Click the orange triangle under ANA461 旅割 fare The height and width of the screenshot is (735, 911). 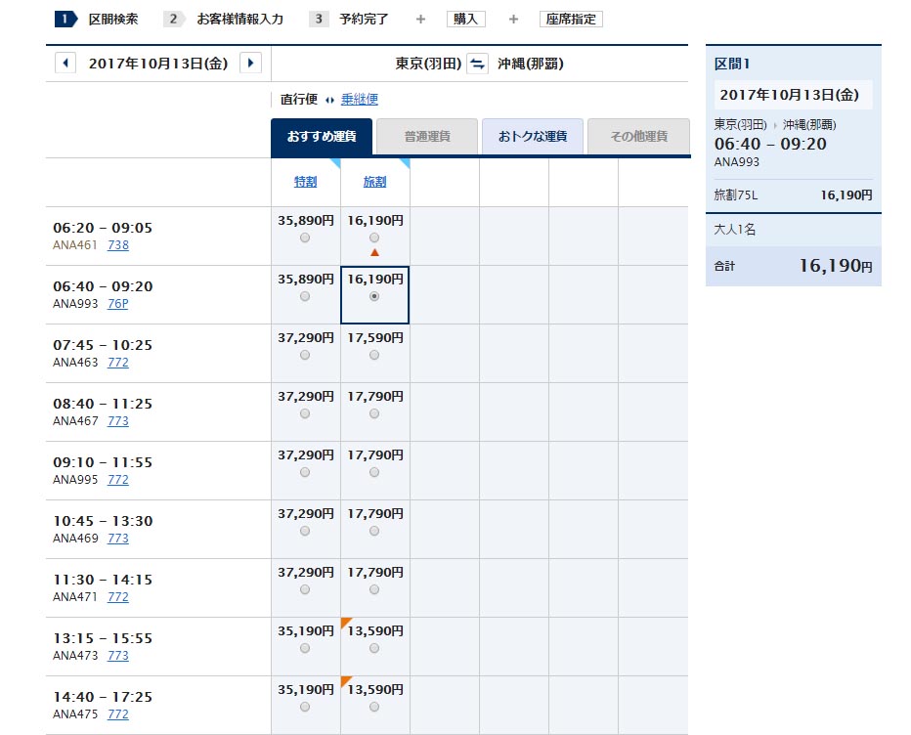(374, 253)
